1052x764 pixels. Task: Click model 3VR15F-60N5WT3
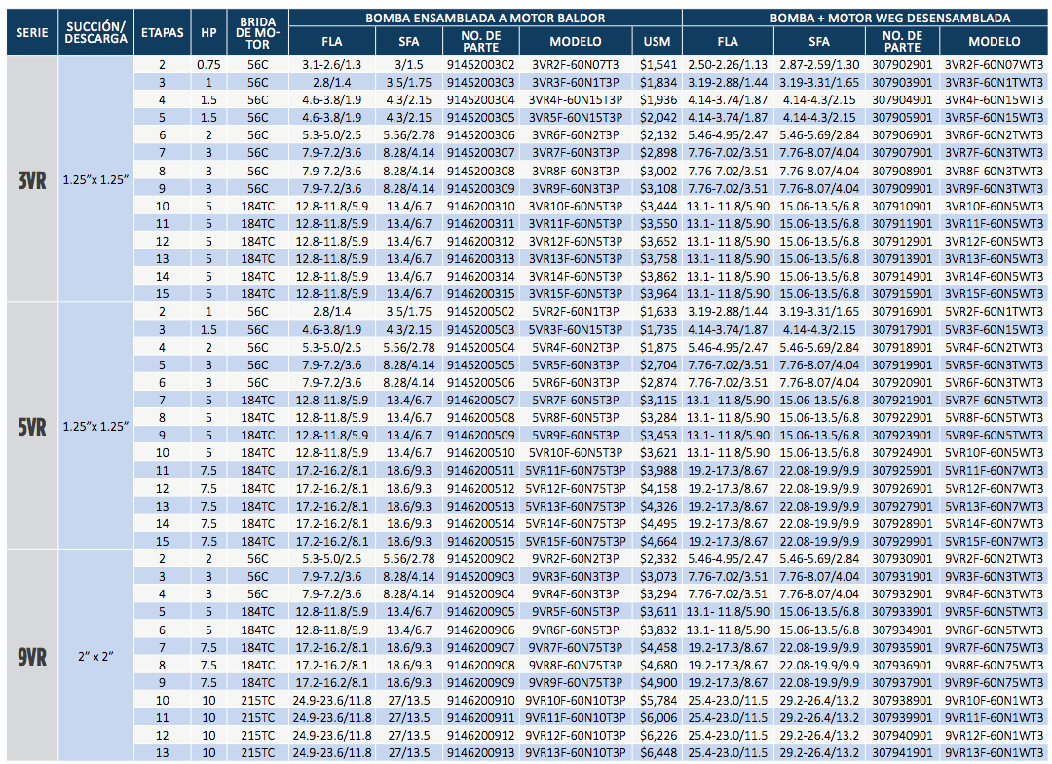coord(995,293)
